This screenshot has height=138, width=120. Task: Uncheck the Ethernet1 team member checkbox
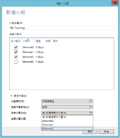click(x=16, y=52)
